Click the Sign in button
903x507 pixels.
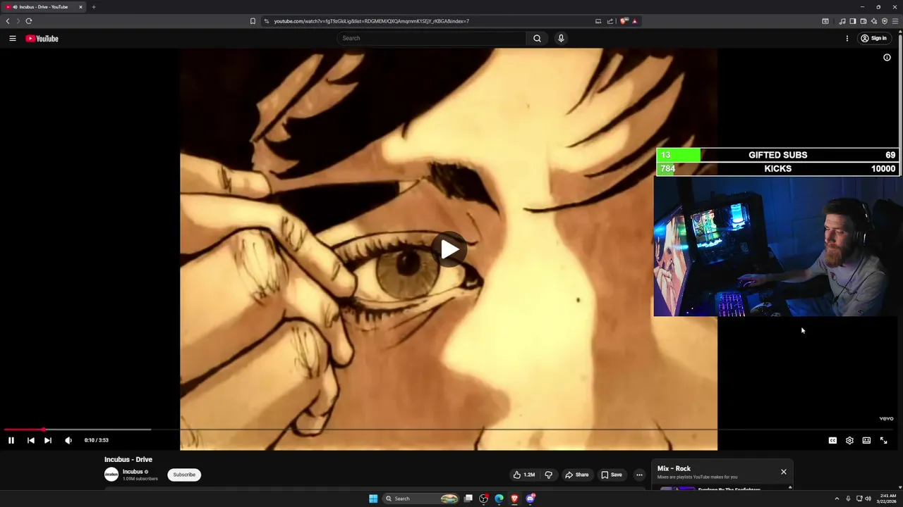[873, 39]
